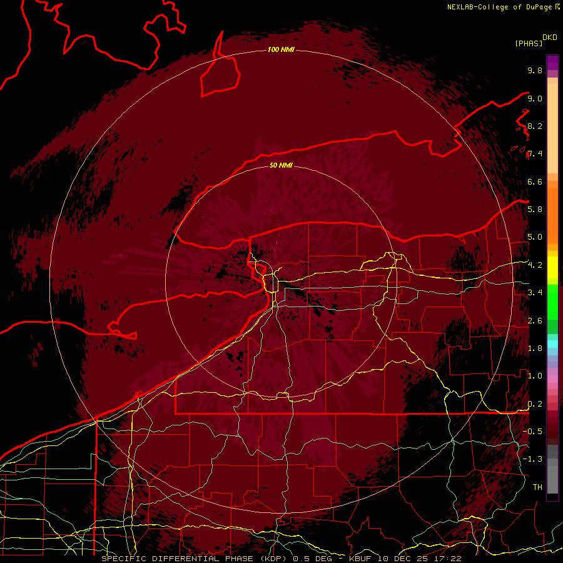Image resolution: width=563 pixels, height=563 pixels.
Task: Pick the pink band of the color bar
Action: pos(552,379)
